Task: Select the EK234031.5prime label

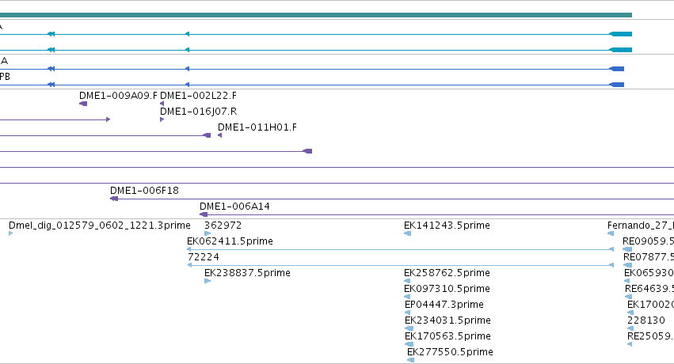Action: (447, 320)
